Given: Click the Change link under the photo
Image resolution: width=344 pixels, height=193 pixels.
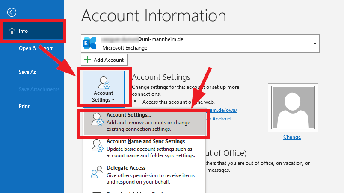Looking at the screenshot, I should pyautogui.click(x=292, y=137).
